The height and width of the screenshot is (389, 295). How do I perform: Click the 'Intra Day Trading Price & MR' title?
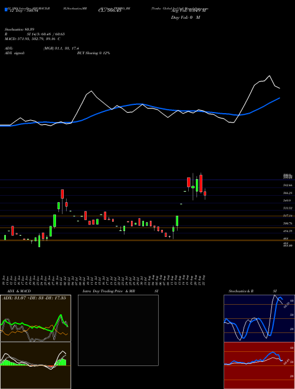click(109, 291)
